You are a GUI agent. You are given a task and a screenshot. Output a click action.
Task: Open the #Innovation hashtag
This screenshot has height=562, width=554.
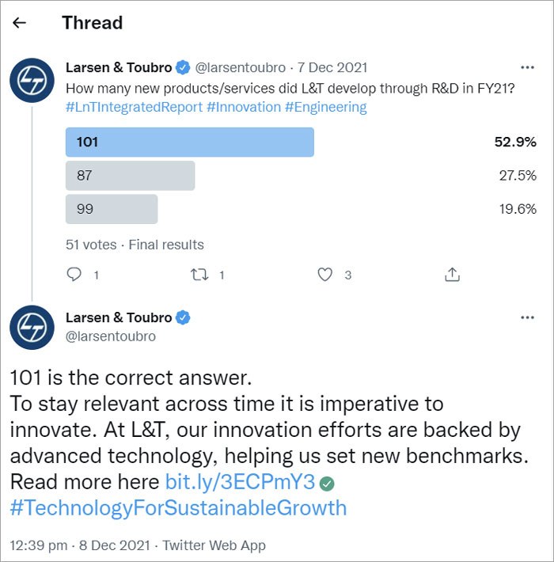pyautogui.click(x=244, y=107)
